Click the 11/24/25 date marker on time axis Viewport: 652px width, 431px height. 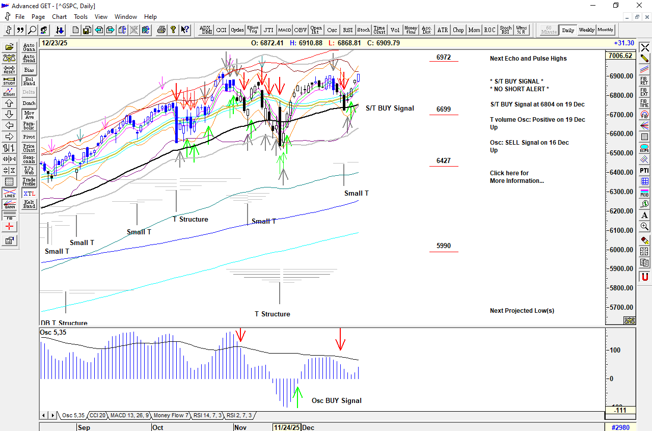[x=286, y=427]
